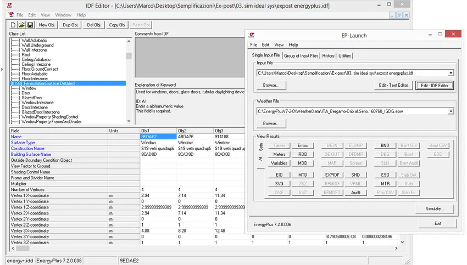Click the Exit button in EP-Launch

click(x=437, y=223)
